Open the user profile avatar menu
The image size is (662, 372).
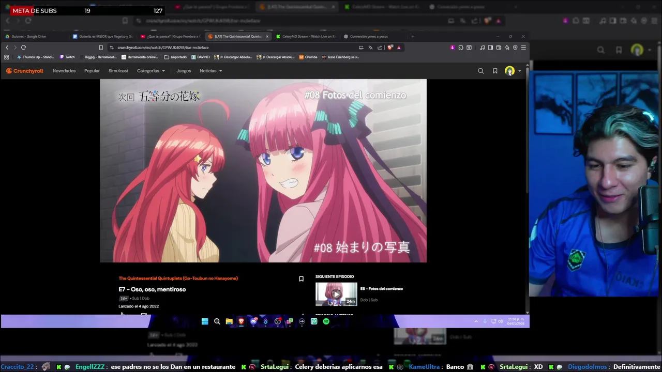[x=512, y=71]
